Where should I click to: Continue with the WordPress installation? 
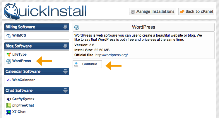point(87,64)
